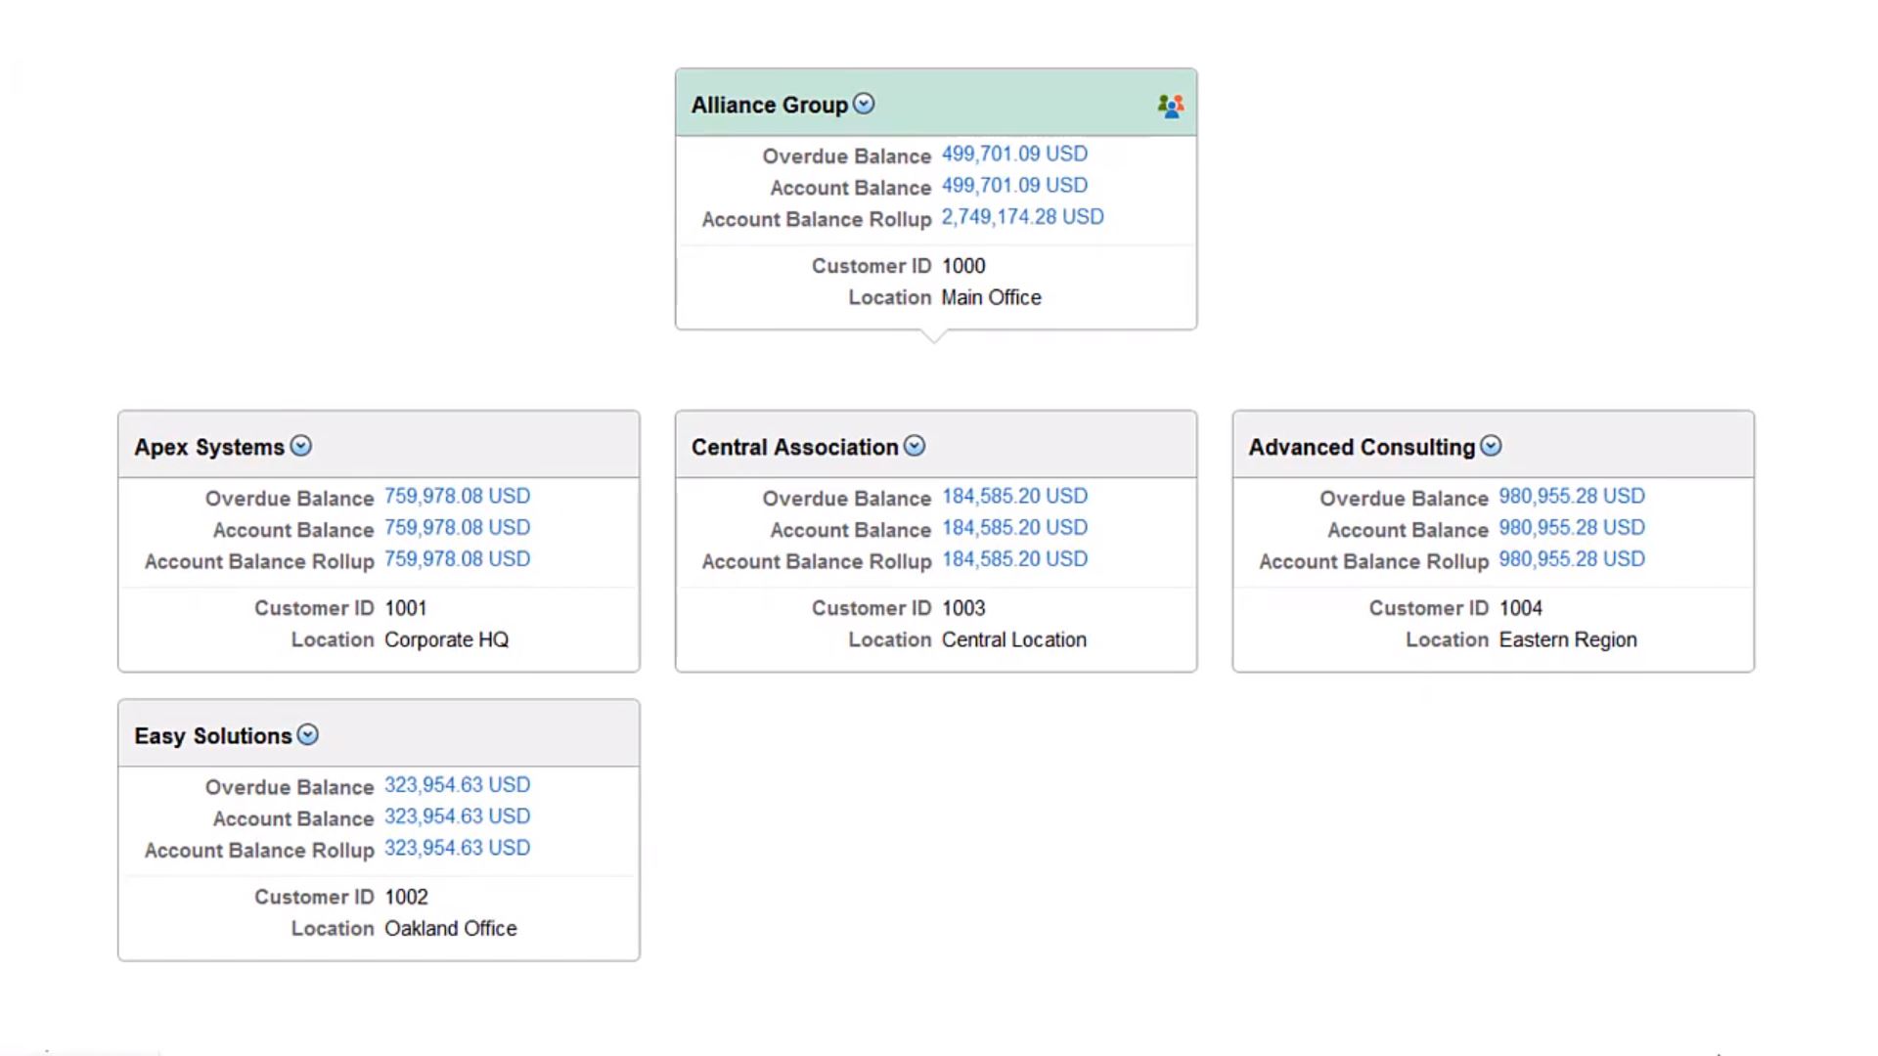Open the Easy Solutions dropdown chevron
The image size is (1878, 1056).
(x=306, y=734)
